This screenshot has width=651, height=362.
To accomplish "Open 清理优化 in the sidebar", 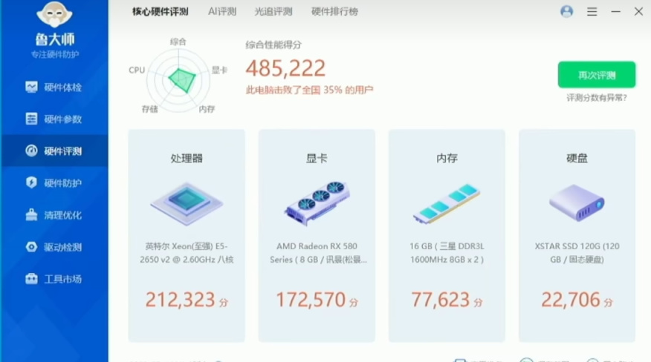I will [x=54, y=215].
